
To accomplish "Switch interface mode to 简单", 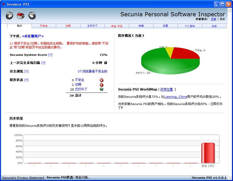I will click(x=214, y=19).
